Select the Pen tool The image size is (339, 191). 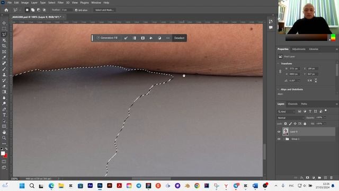(x=4, y=109)
